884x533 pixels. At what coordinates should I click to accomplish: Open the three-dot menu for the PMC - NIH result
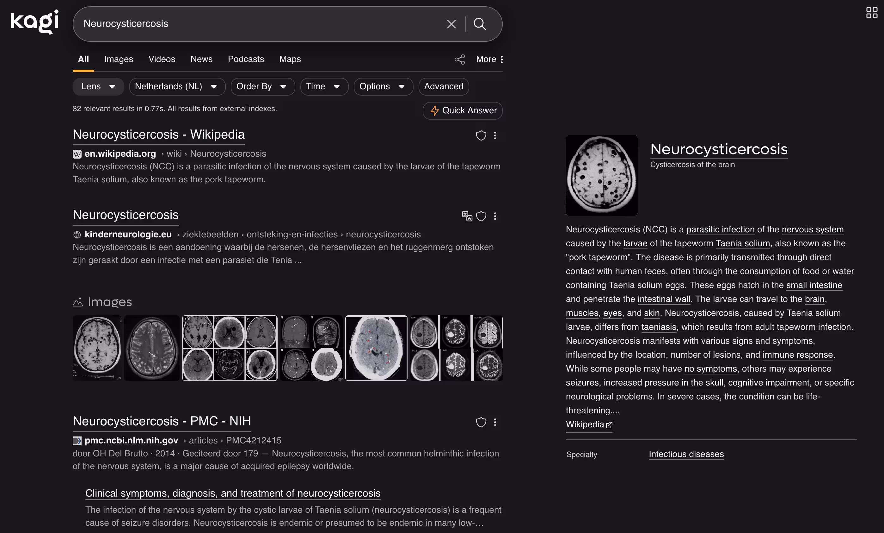[x=495, y=422]
